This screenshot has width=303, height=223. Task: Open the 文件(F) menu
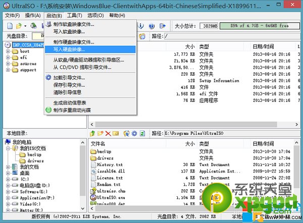click(x=12, y=16)
